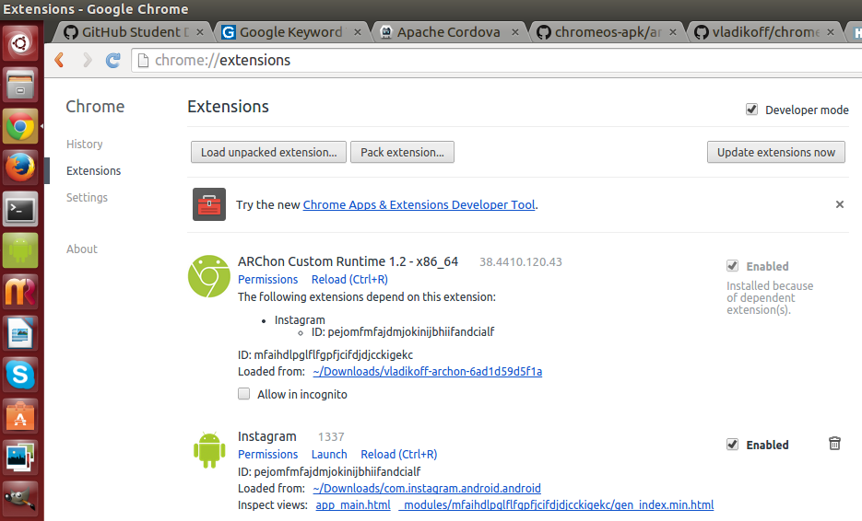Close the Apache Cordova tab
This screenshot has height=521, width=862.
pyautogui.click(x=515, y=32)
